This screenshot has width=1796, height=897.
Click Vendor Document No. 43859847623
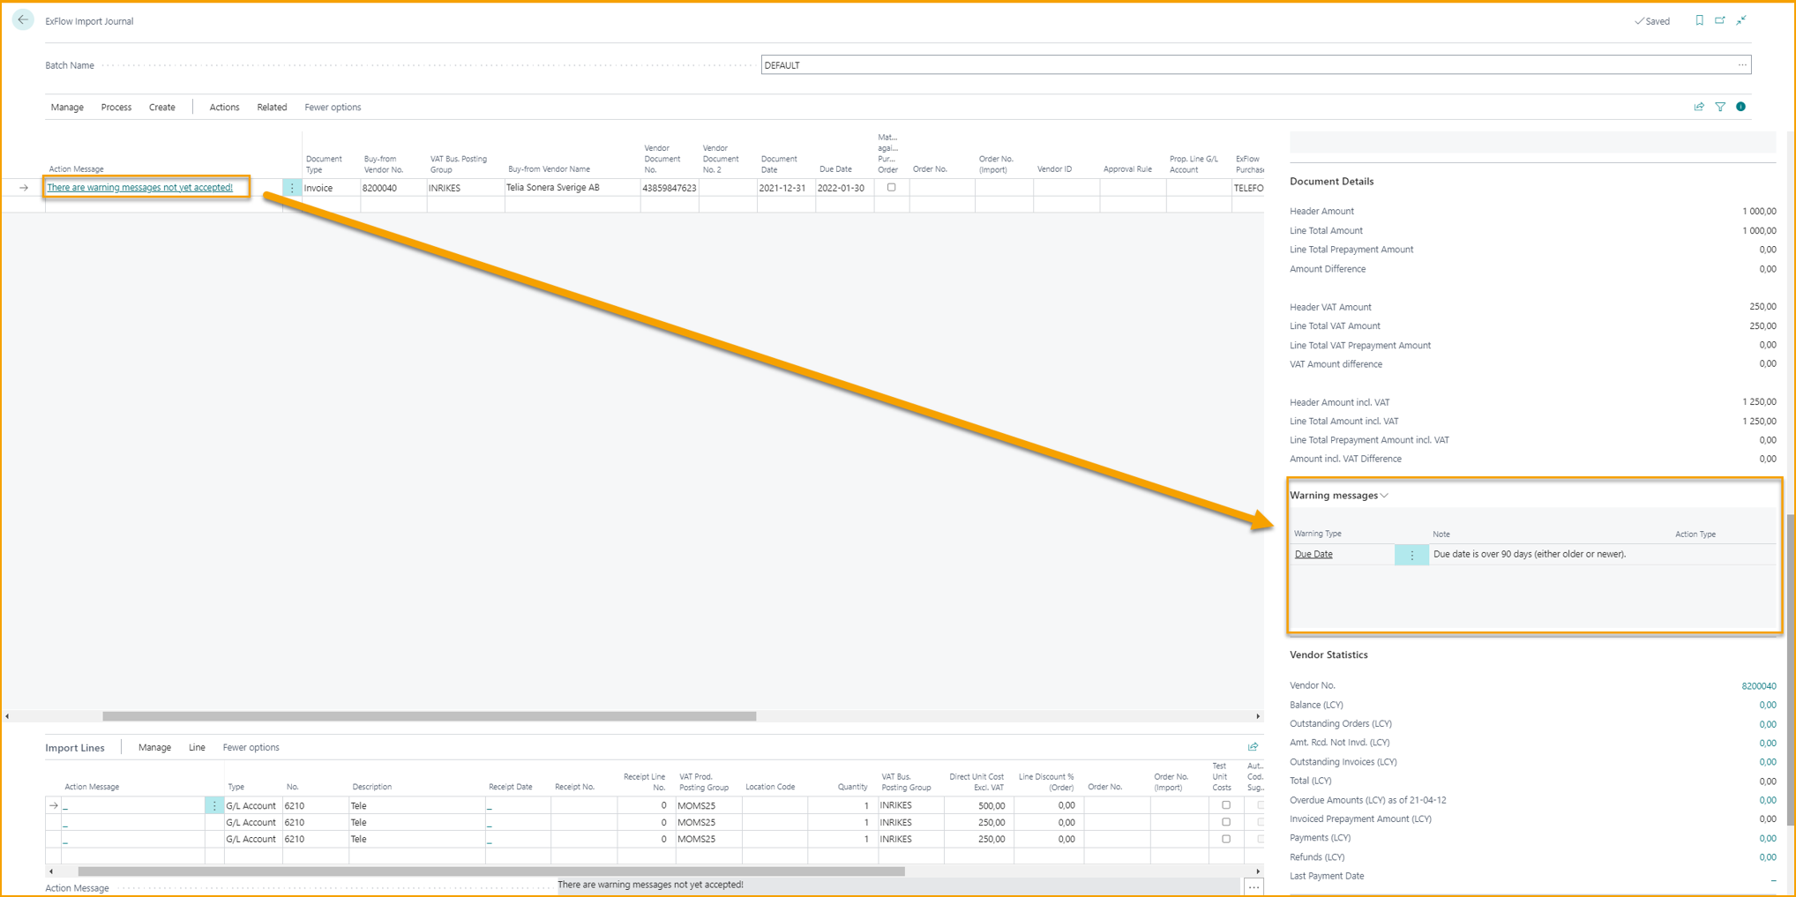[670, 188]
